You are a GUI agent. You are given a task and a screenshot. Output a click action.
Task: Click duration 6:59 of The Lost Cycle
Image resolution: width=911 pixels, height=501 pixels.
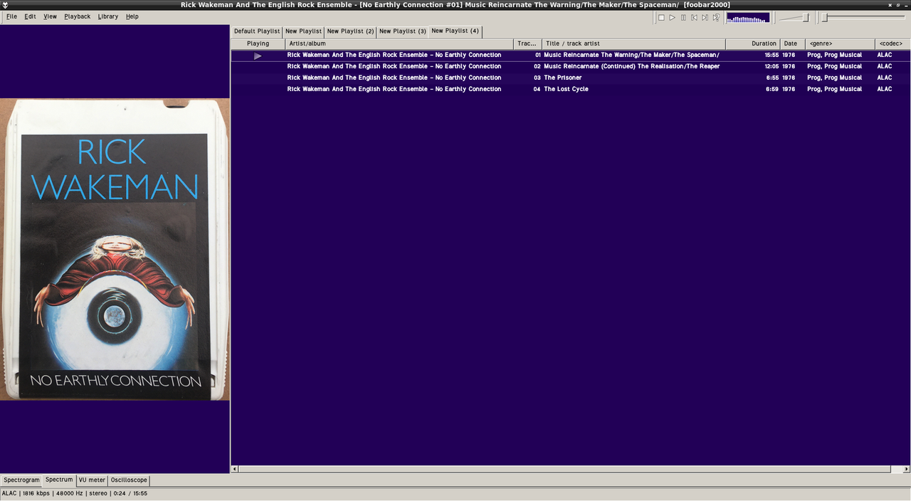(x=773, y=89)
